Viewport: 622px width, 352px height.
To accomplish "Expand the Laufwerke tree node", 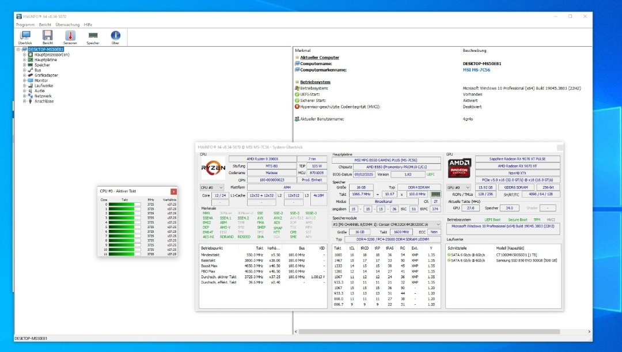I will [24, 86].
